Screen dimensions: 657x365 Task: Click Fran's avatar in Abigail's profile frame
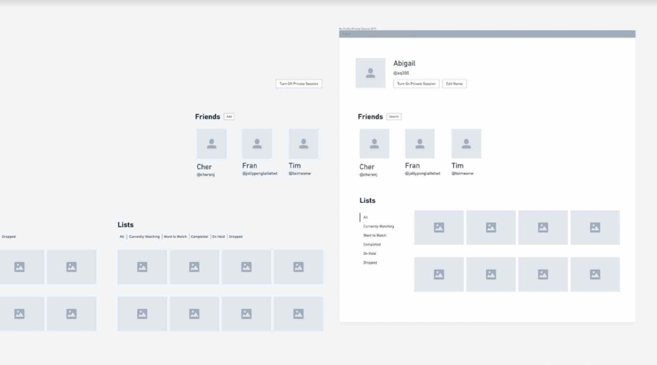(x=420, y=144)
